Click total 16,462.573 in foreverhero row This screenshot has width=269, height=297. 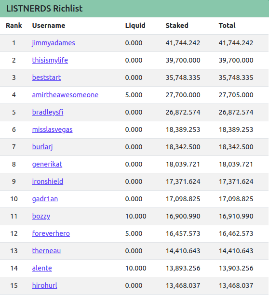point(236,233)
